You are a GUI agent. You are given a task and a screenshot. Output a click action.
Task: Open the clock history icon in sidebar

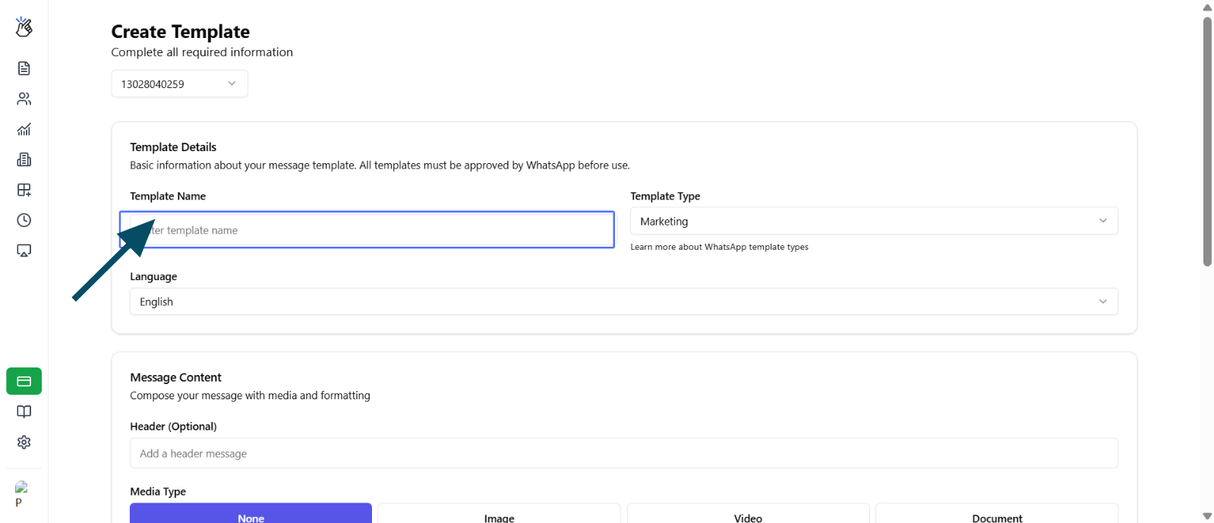point(24,220)
